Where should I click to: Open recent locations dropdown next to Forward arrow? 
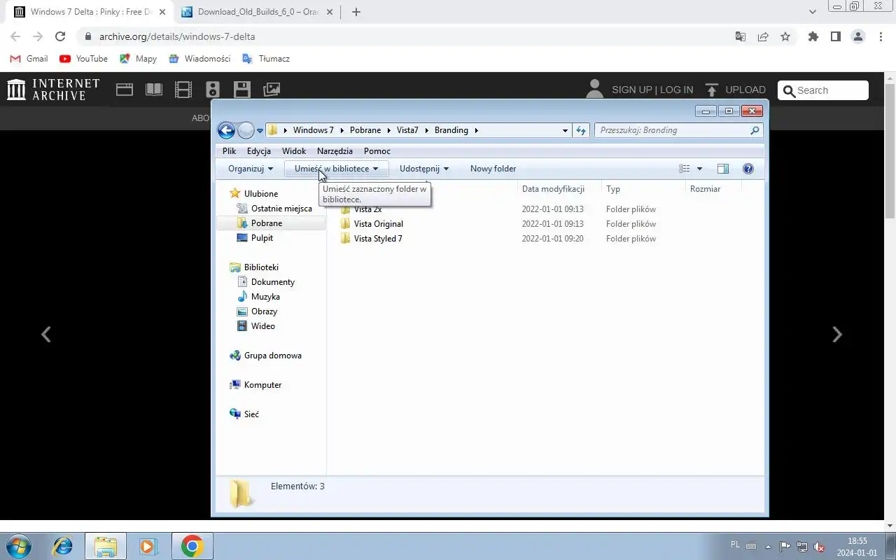pyautogui.click(x=260, y=131)
